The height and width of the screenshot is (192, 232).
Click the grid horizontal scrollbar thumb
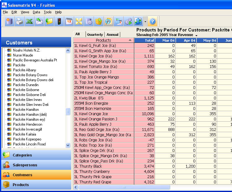click(124, 187)
